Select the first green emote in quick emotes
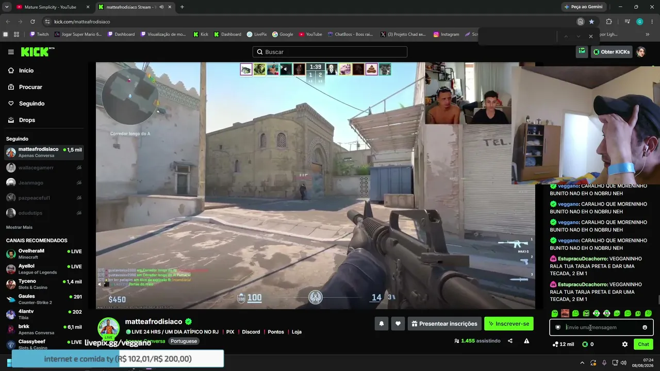 pyautogui.click(x=555, y=313)
